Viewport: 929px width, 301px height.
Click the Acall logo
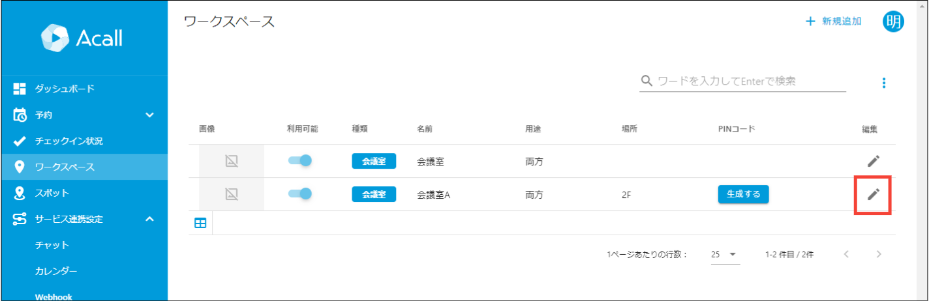point(82,38)
